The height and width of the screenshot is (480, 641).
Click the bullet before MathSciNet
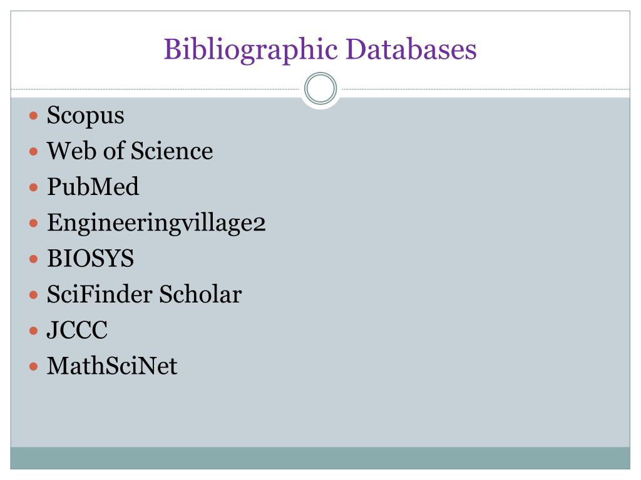coord(34,366)
